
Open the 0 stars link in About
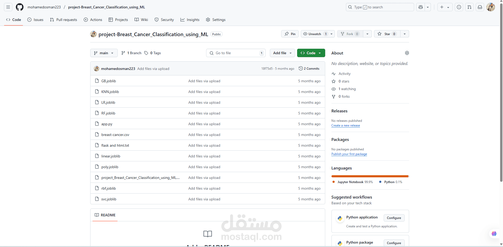340,81
